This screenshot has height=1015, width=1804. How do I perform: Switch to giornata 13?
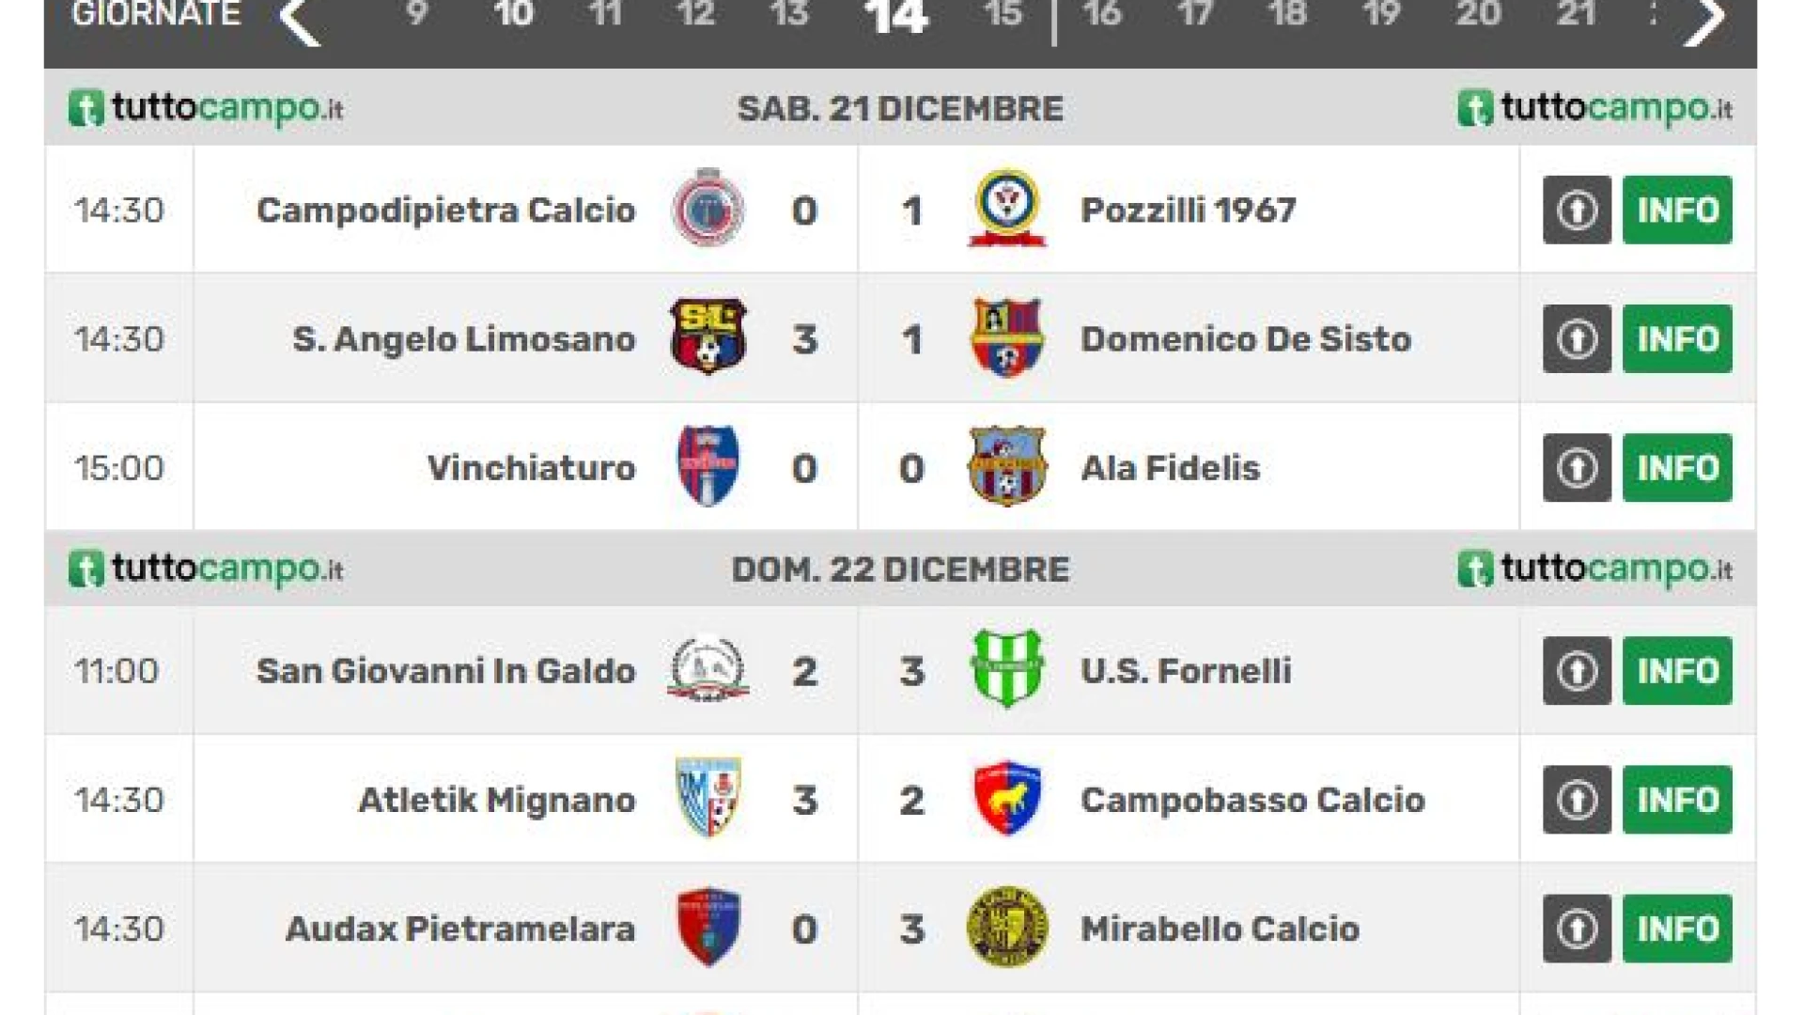[x=789, y=14]
